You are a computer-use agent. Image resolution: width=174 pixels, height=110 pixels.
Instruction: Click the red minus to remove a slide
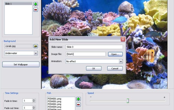[36, 9]
